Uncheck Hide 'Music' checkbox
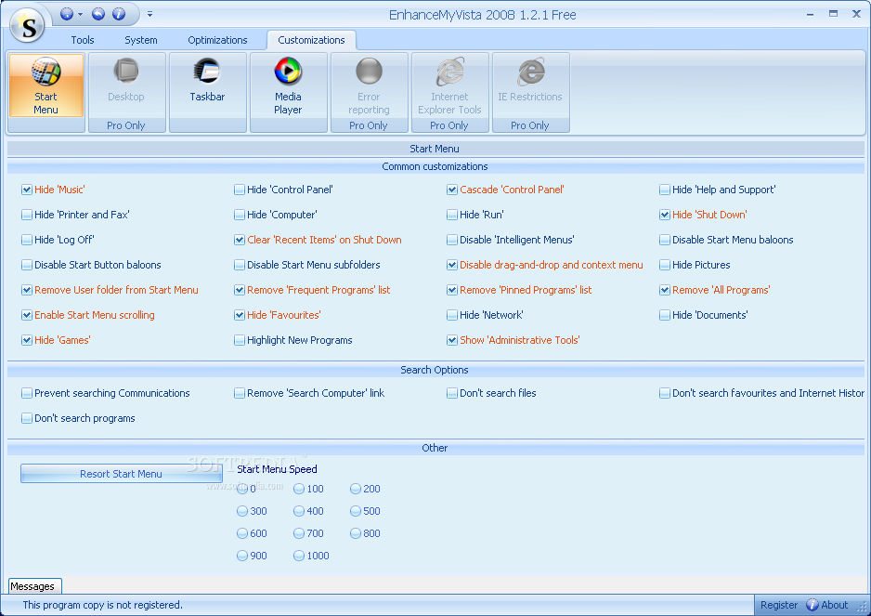 click(x=27, y=190)
